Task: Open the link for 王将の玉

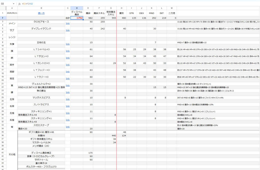Action: pos(68,44)
